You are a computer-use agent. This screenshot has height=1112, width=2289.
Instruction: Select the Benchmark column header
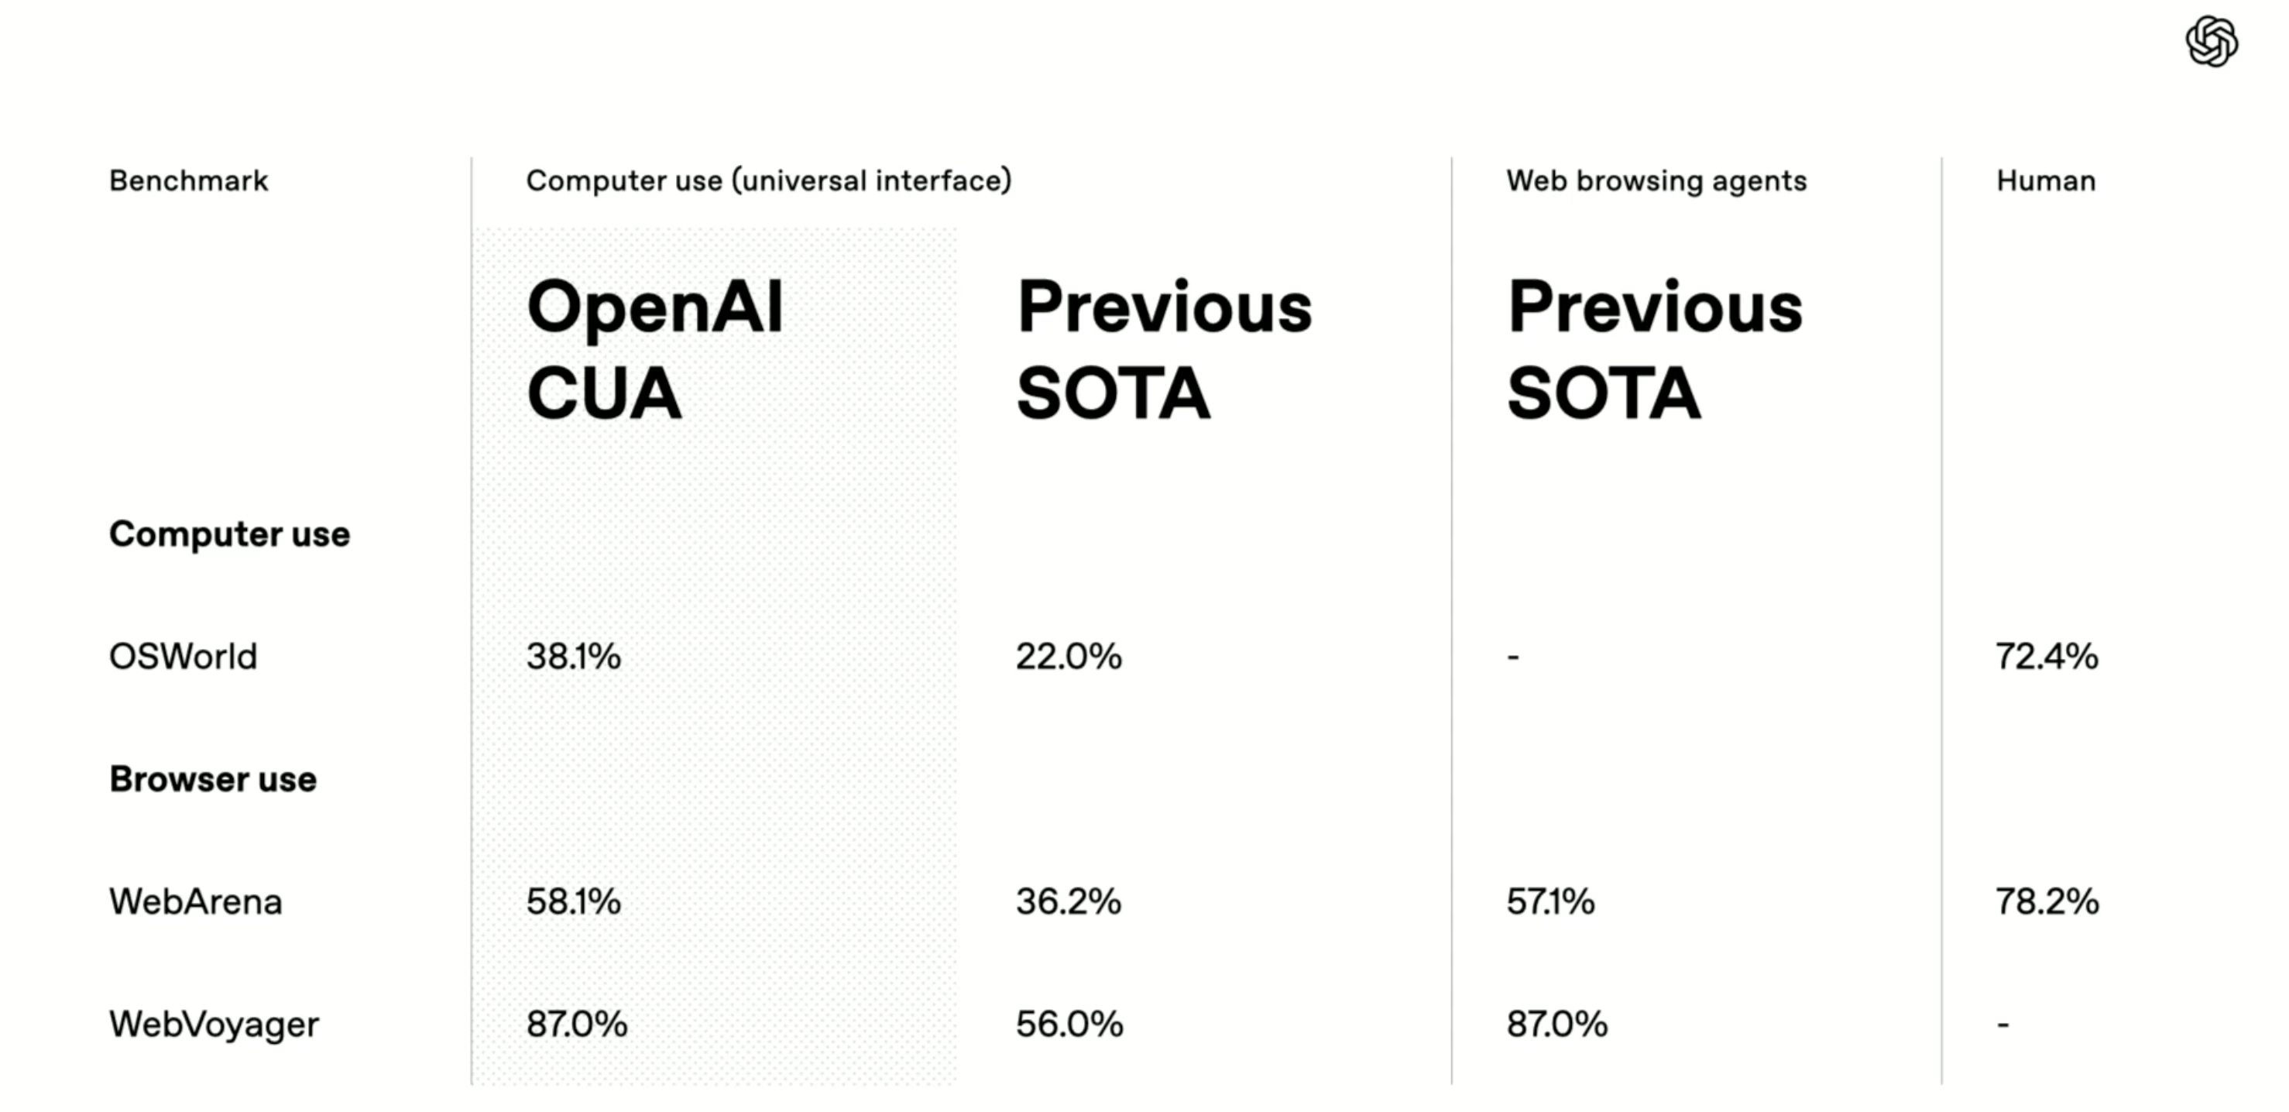188,180
